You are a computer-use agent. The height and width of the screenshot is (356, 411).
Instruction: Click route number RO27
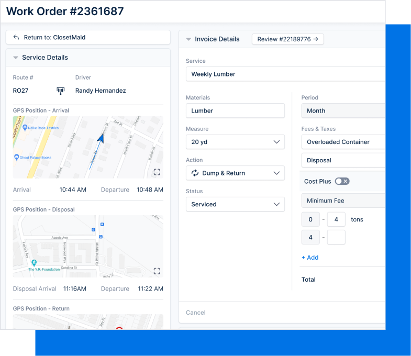[20, 91]
